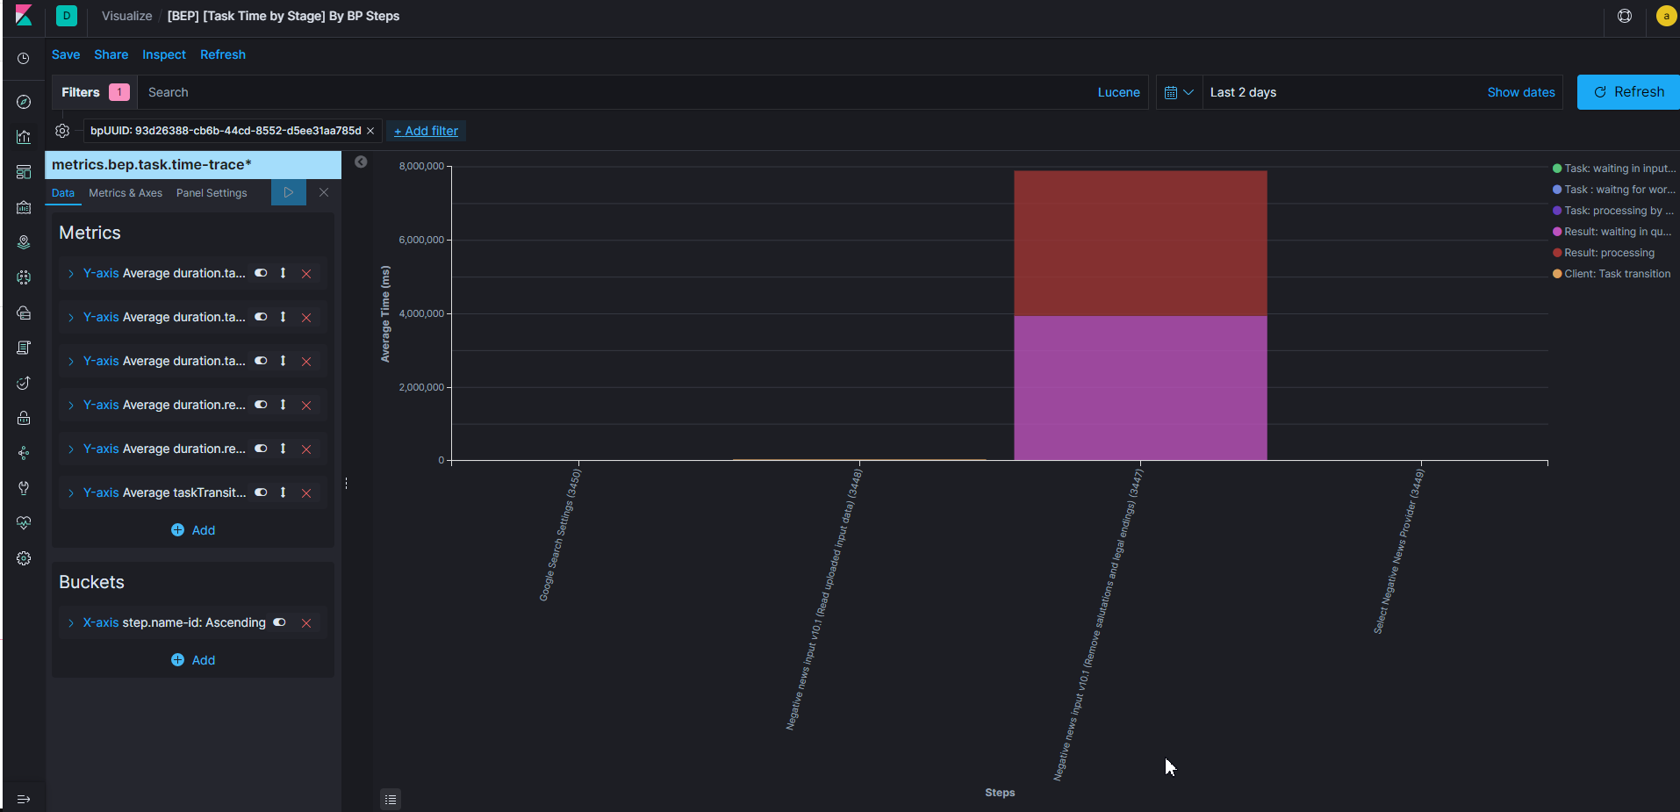Screen dimensions: 1680x812
Task: Discard changes with the X button
Action: [324, 192]
